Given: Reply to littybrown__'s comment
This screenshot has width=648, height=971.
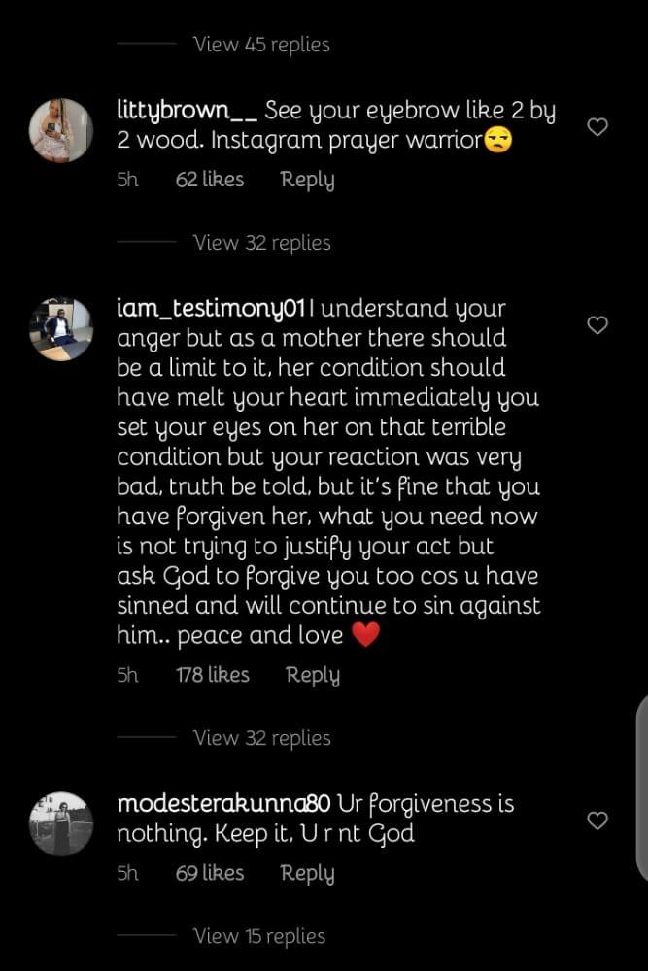Looking at the screenshot, I should (307, 180).
